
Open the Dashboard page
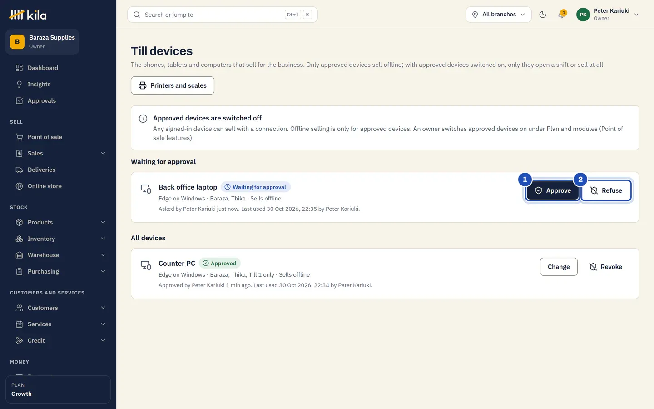point(58,68)
